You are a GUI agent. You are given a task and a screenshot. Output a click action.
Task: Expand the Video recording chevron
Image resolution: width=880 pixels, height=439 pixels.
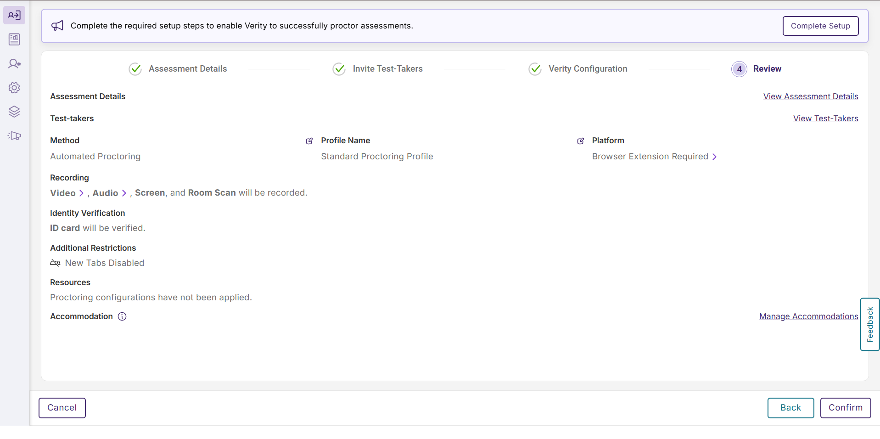[x=81, y=193]
